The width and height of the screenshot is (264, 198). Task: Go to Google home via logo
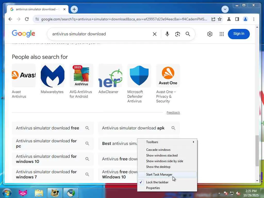(23, 34)
